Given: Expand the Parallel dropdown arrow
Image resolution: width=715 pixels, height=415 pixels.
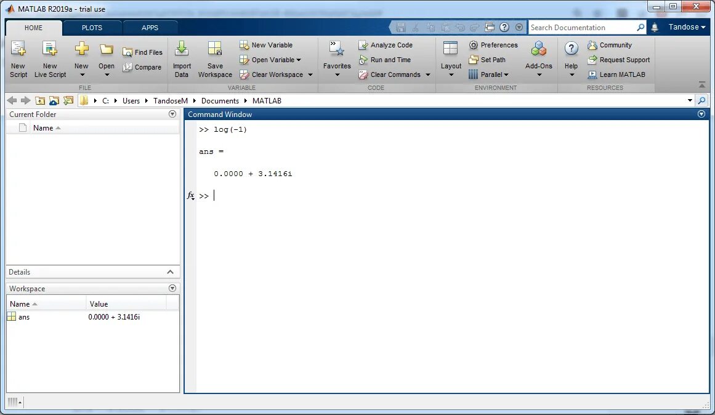Looking at the screenshot, I should tap(506, 75).
